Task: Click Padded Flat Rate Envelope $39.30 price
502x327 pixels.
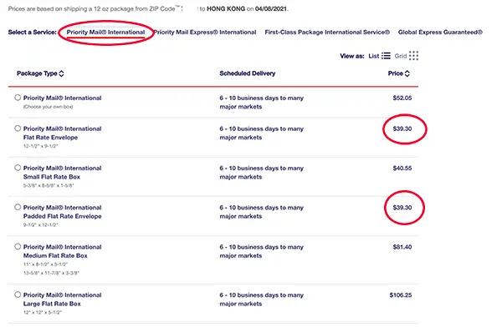Action: tap(402, 208)
